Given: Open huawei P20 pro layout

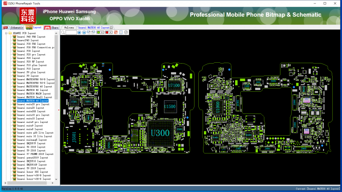Looking at the screenshot, I should [x=31, y=55].
